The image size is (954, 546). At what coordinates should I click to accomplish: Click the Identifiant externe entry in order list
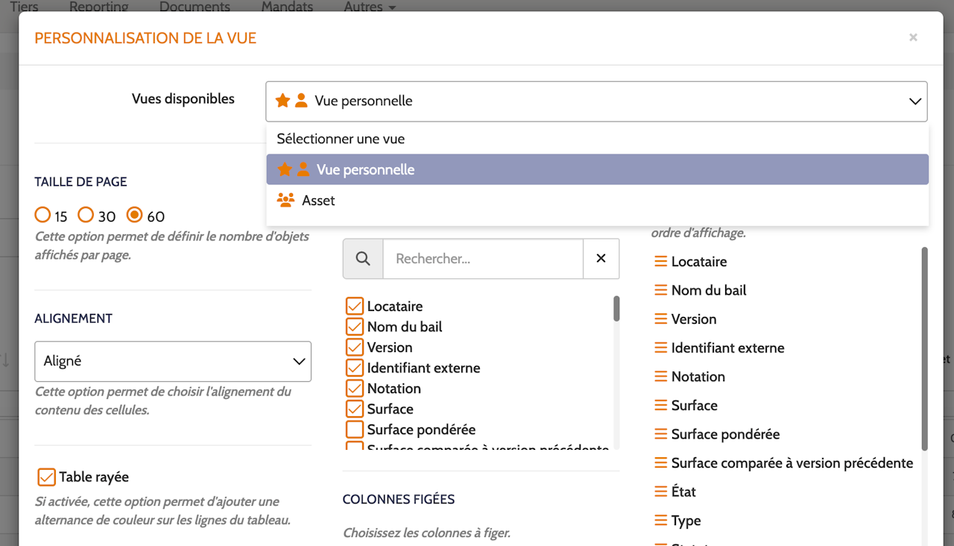point(727,348)
